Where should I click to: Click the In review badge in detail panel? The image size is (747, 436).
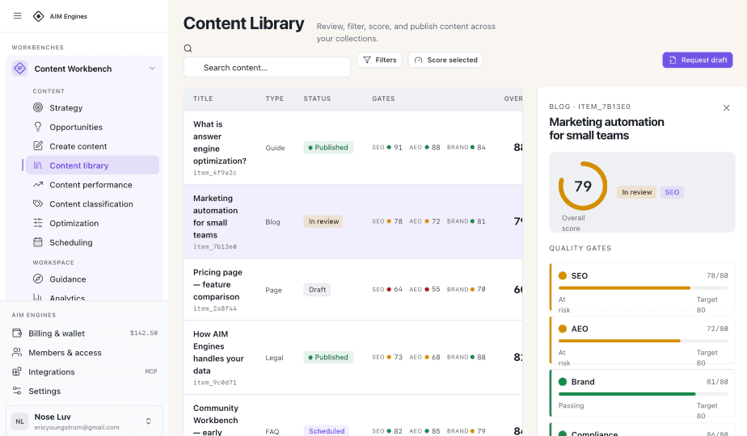636,192
